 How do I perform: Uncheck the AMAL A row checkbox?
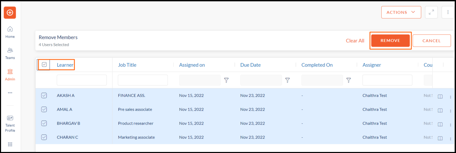point(44,109)
